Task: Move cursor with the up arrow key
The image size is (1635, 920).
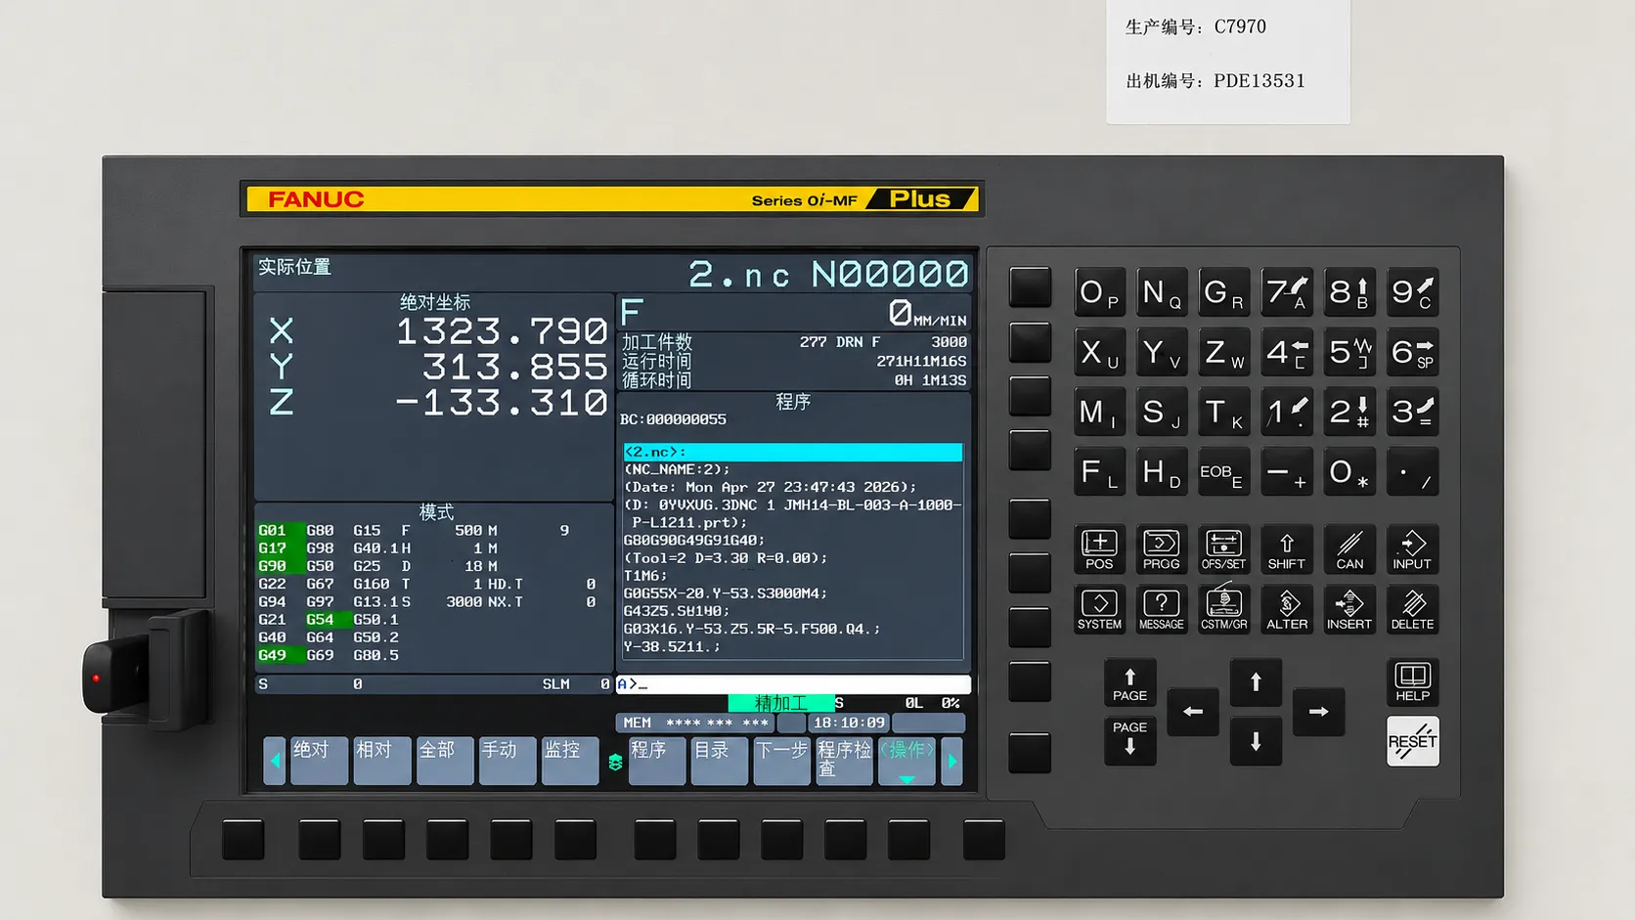Action: coord(1256,682)
